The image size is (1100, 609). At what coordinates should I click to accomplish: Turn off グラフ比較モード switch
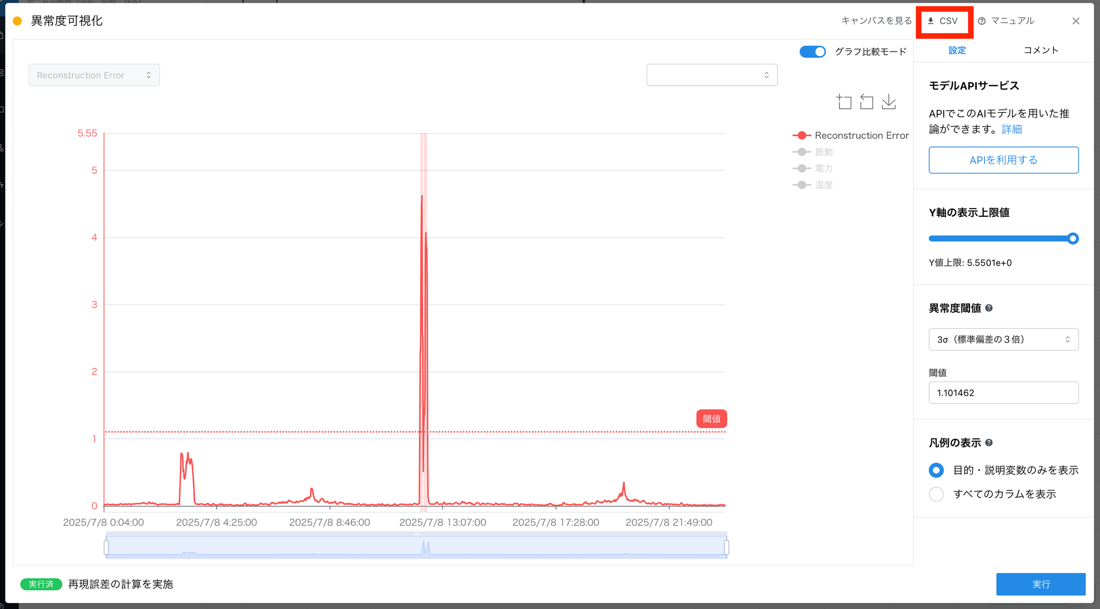point(813,52)
